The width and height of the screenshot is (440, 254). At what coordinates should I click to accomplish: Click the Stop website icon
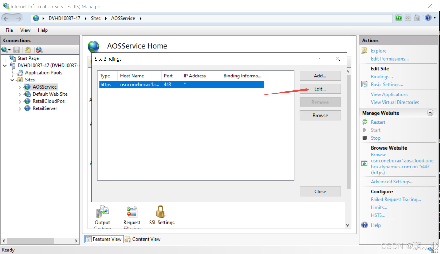[365, 138]
